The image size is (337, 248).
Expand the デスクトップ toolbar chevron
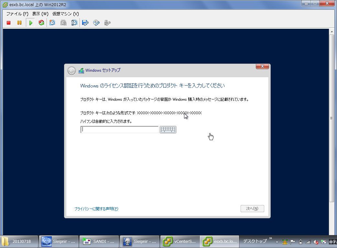click(x=271, y=238)
